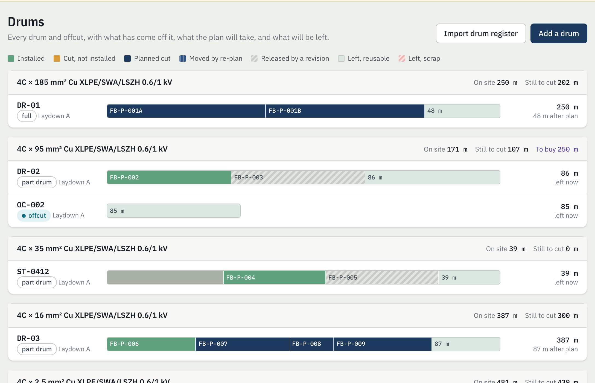Click the OC-002 offcut name
This screenshot has height=383, width=595.
pos(31,205)
